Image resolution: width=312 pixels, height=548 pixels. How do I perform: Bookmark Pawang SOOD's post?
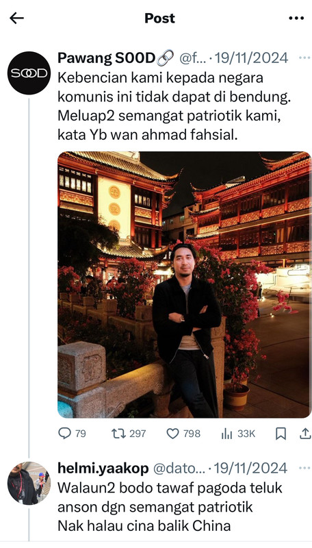coord(281,434)
